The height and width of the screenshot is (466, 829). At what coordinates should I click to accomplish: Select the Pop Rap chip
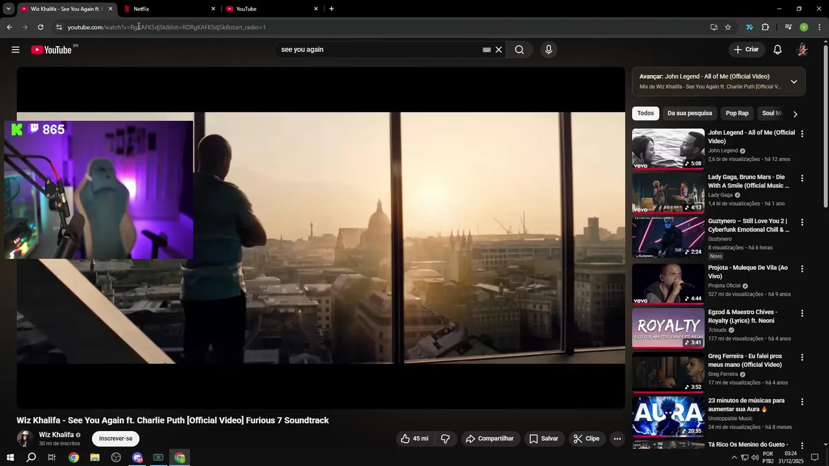tap(737, 113)
